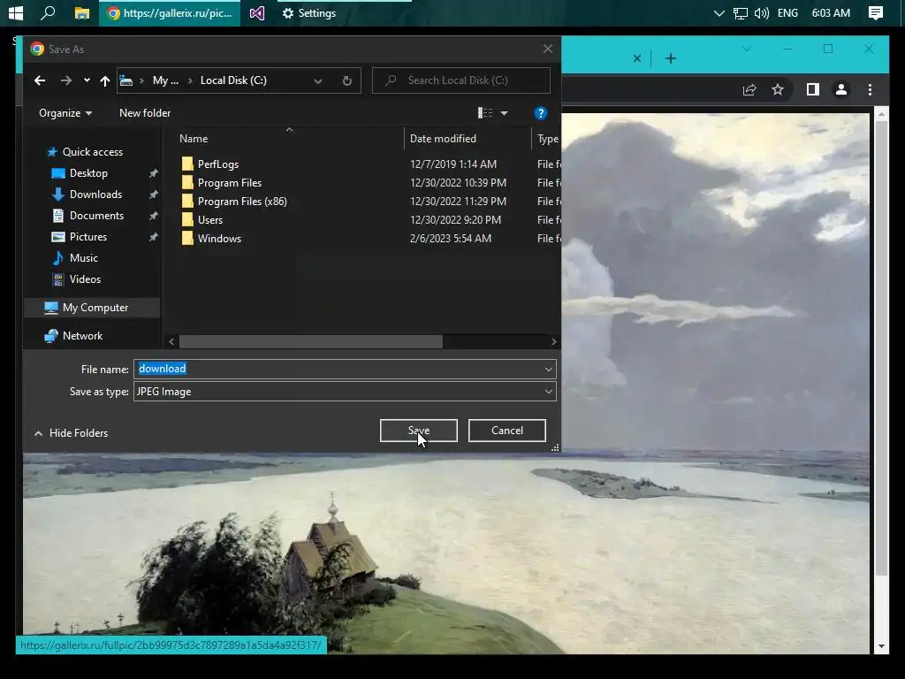Open a new Chrome tab
The height and width of the screenshot is (679, 905).
(670, 58)
